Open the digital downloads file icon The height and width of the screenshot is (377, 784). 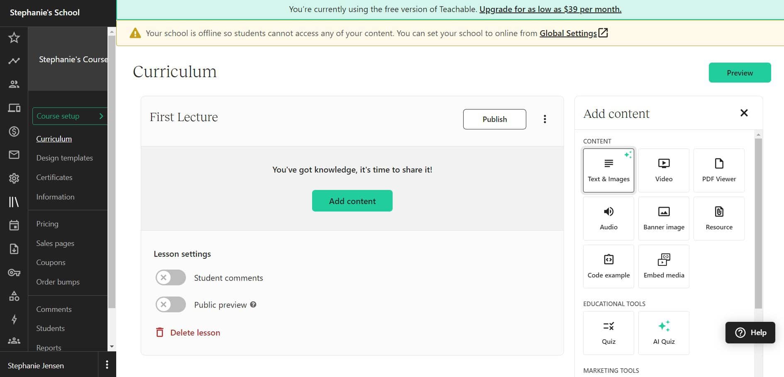(14, 249)
